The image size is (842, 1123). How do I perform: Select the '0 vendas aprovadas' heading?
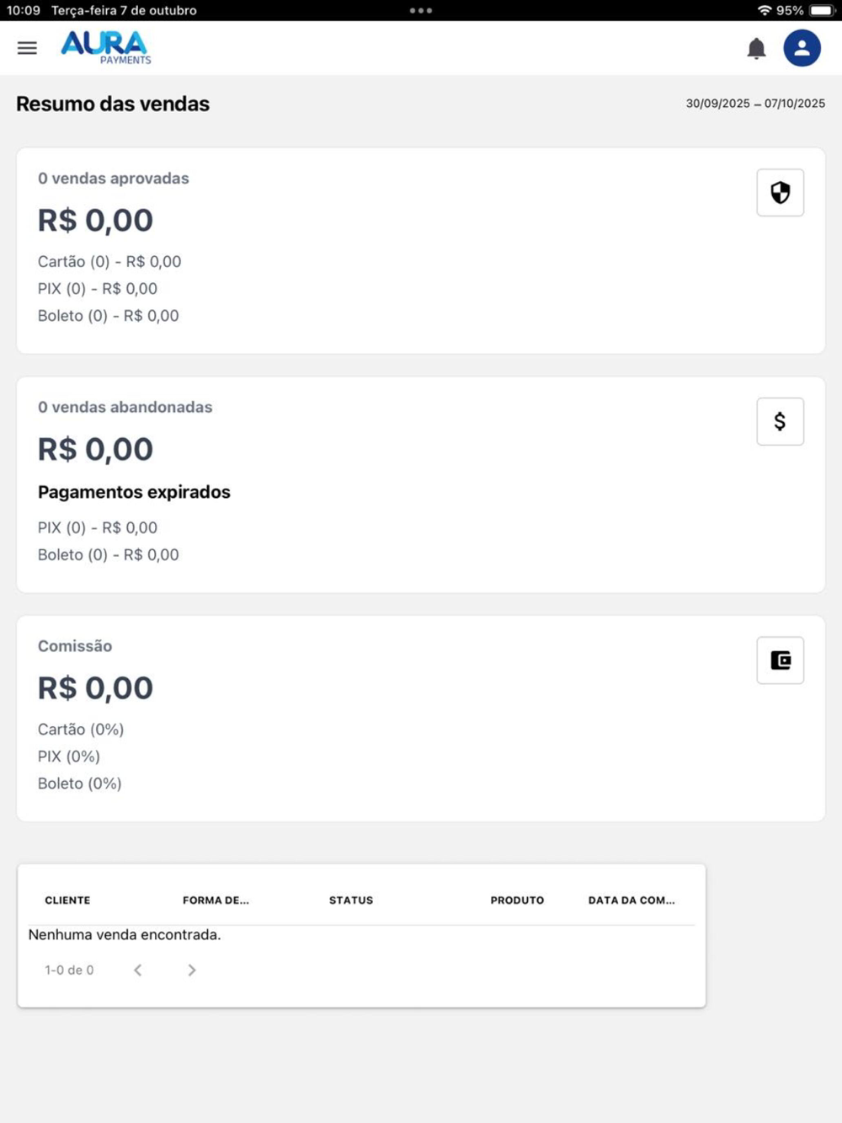[114, 179]
